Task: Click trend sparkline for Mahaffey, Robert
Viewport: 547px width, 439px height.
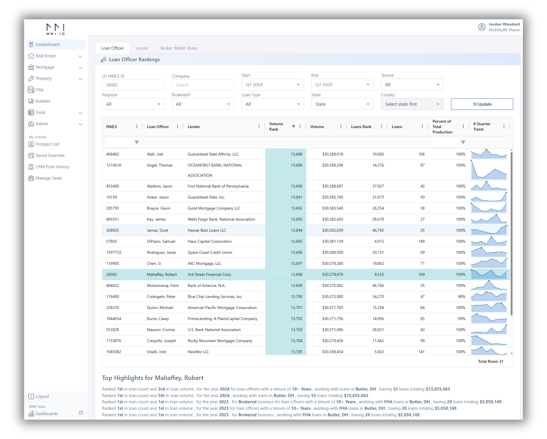Action: point(489,274)
